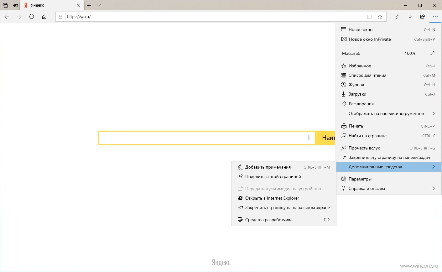This screenshot has height=272, width=442.
Task: Open Загрузки menu entry
Action: (x=389, y=94)
